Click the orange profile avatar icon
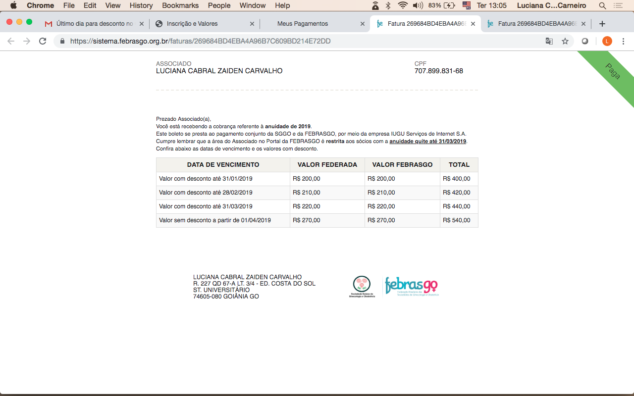The image size is (634, 396). tap(607, 41)
